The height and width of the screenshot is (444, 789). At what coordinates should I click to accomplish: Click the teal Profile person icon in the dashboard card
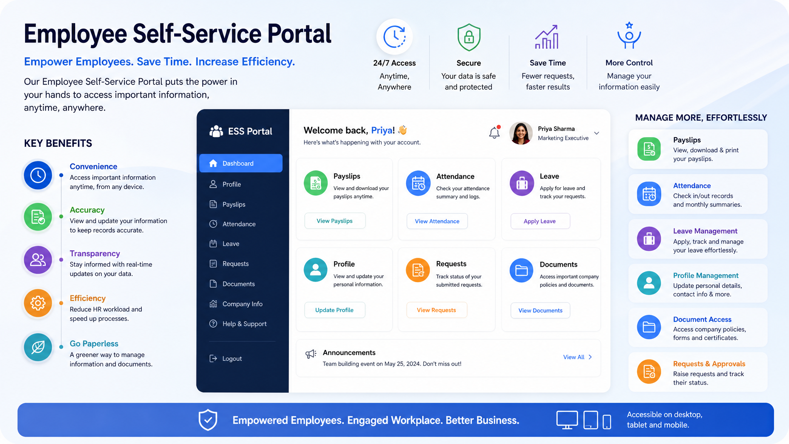point(316,270)
